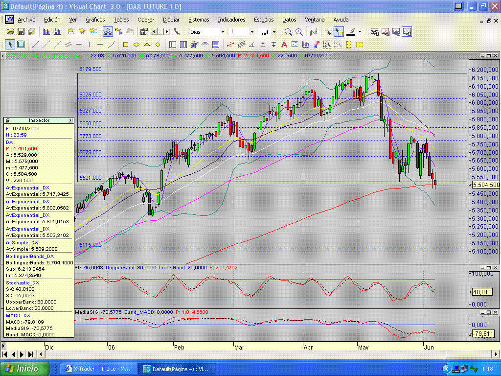Viewport: 501px width, 376px height.
Task: Switch to X-Trader taskbar window
Action: (x=99, y=369)
